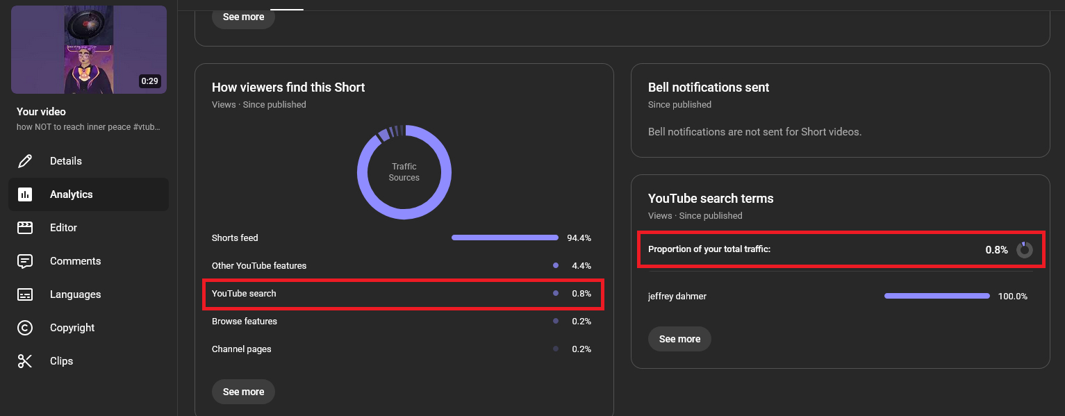This screenshot has height=416, width=1065.
Task: Click See more under YouTube search terms
Action: coord(679,339)
